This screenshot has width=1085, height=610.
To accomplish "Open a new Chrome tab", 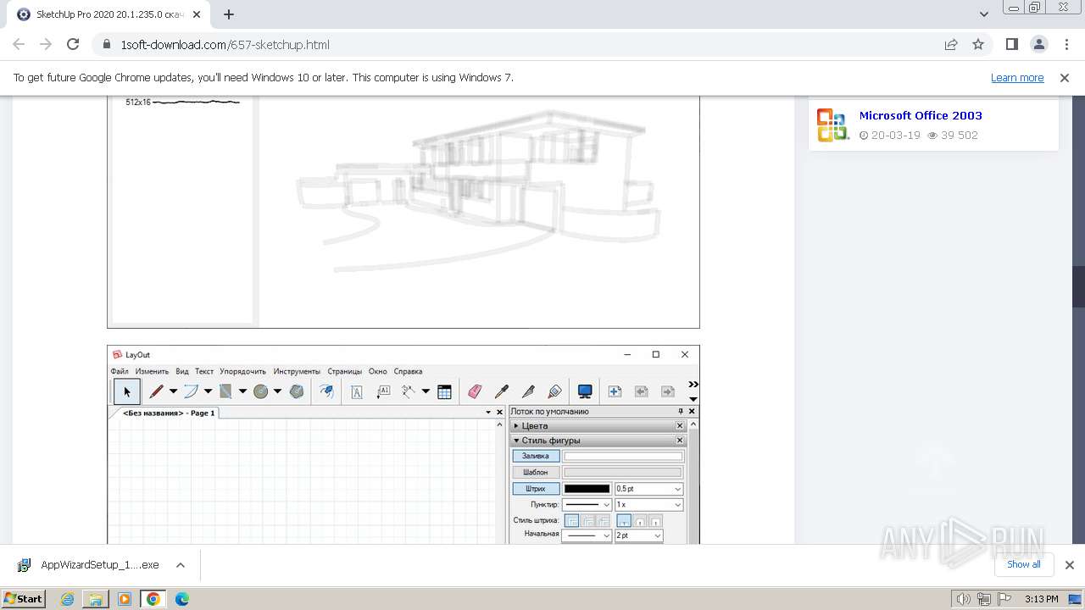I will tap(229, 14).
